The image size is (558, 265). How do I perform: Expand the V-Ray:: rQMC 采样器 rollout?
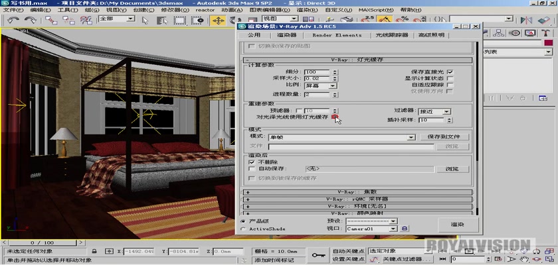click(358, 199)
